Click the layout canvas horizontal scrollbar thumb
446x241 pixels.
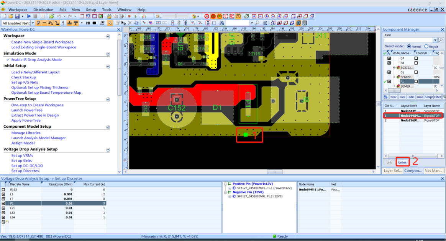pos(274,172)
